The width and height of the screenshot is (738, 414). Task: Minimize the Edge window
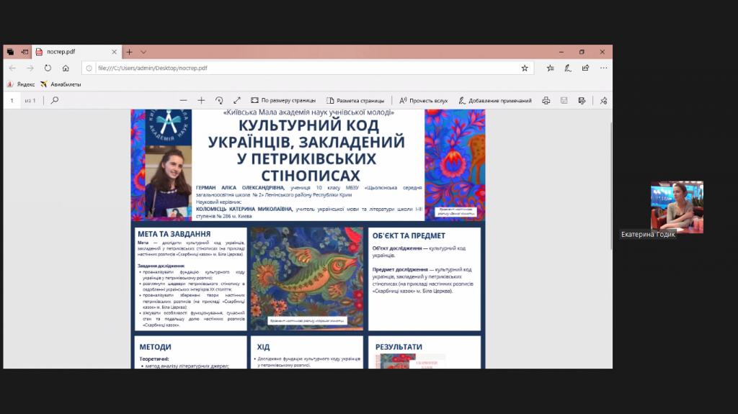561,52
